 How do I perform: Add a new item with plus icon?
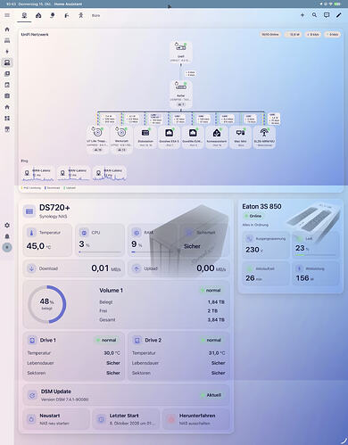[302, 15]
